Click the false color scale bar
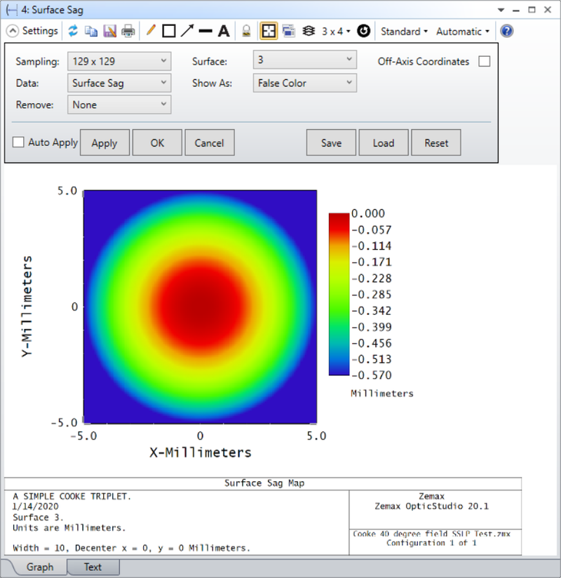 [339, 294]
